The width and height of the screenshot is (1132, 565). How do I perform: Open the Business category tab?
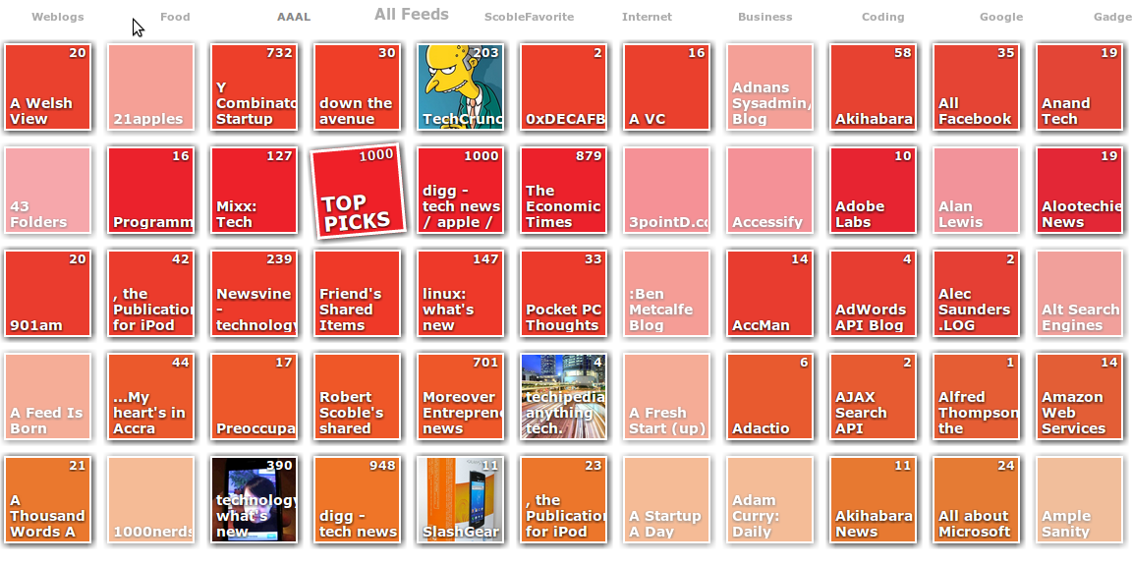[764, 17]
